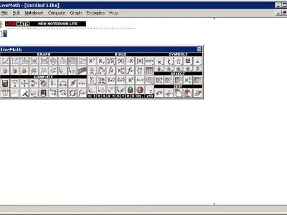Insert summation sigma template

point(92,80)
